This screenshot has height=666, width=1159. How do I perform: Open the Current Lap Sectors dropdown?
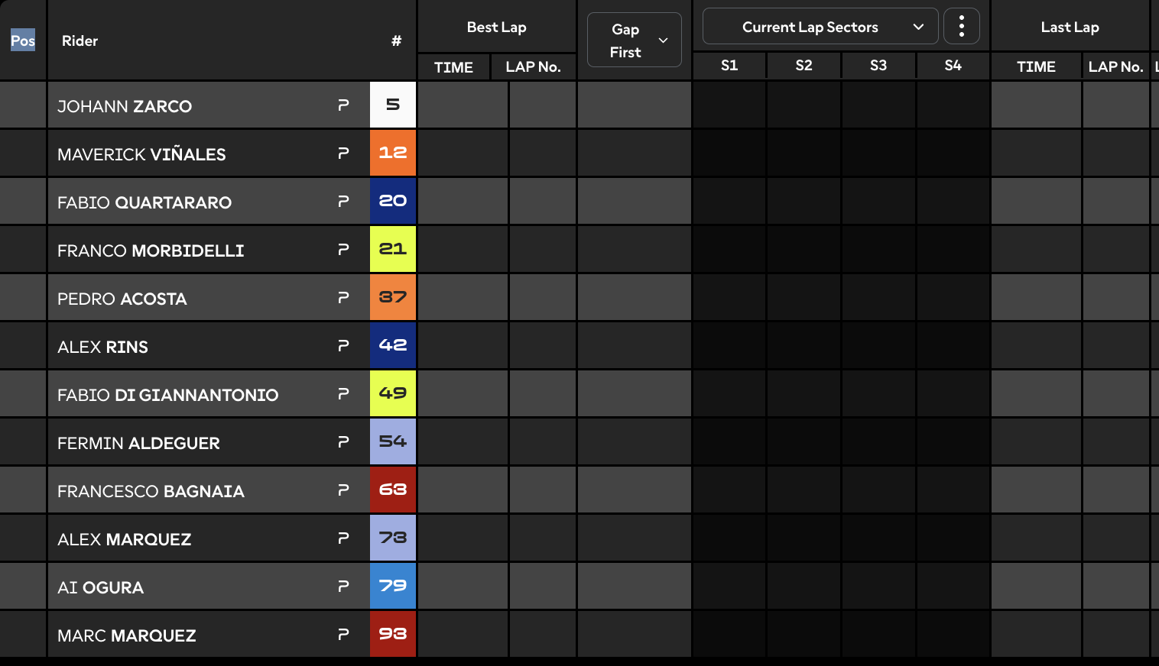820,27
